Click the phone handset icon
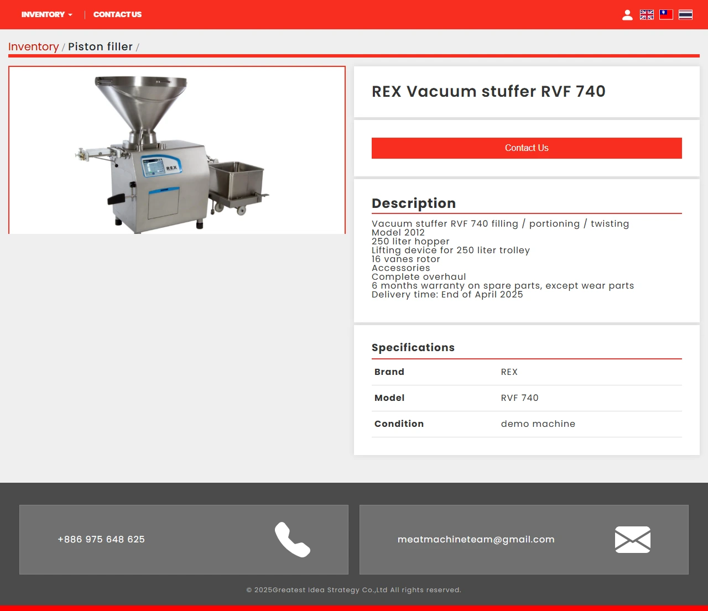 pos(293,540)
